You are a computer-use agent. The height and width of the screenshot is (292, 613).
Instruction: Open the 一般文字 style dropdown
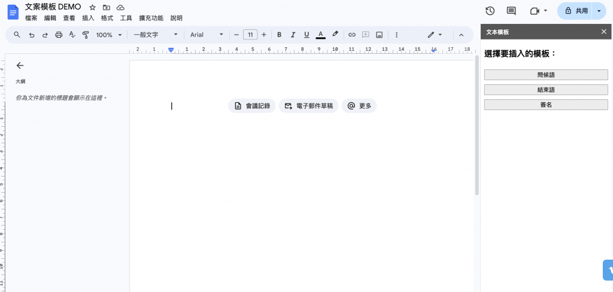[156, 35]
